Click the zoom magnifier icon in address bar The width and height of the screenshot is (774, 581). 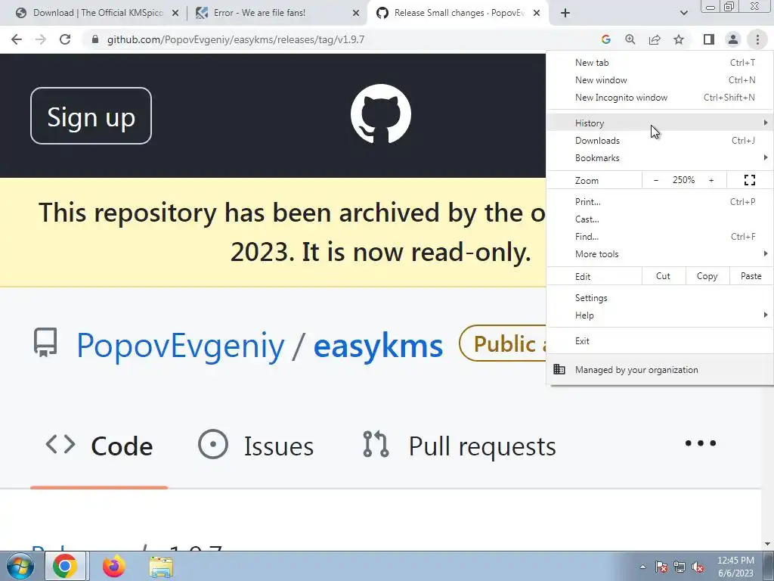pyautogui.click(x=630, y=39)
